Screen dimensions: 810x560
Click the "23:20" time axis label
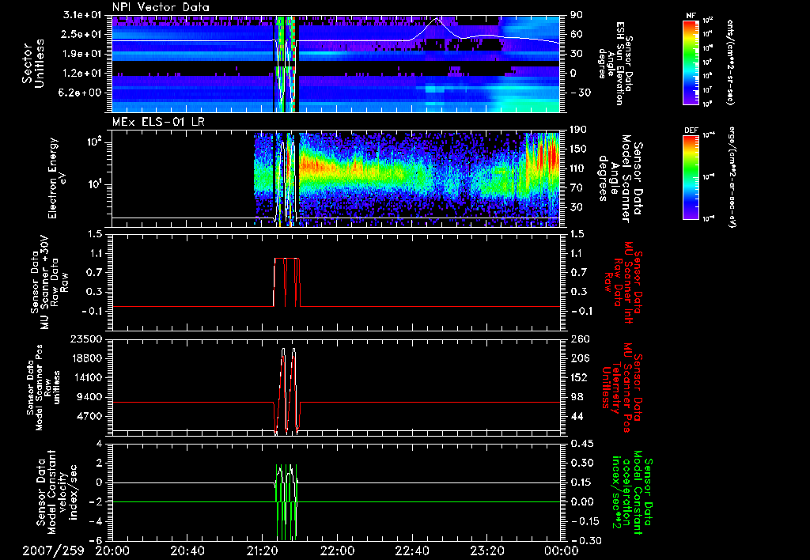(x=487, y=551)
